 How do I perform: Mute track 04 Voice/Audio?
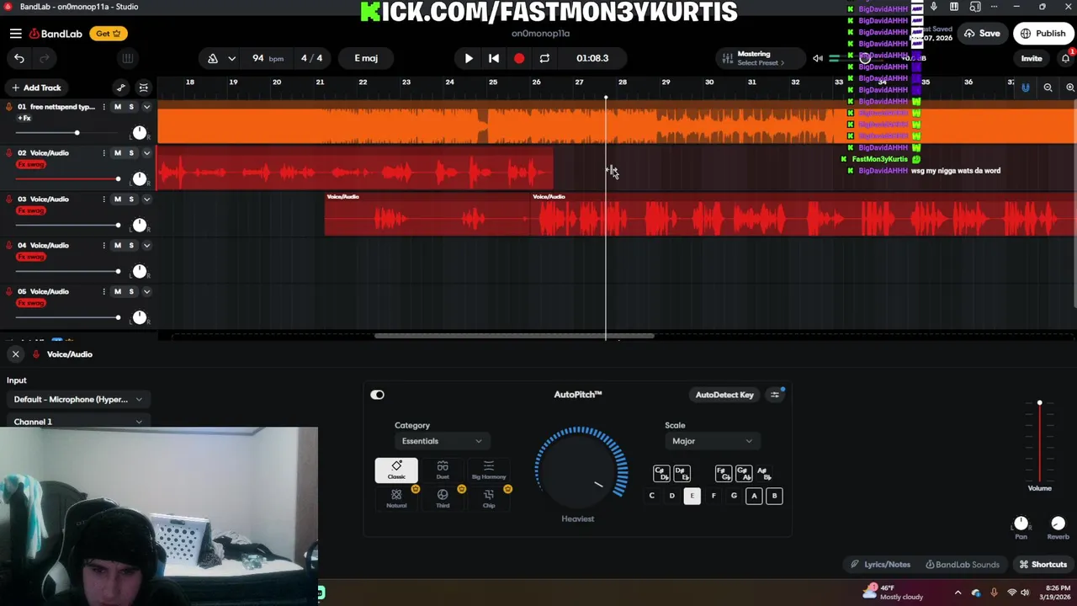(118, 246)
